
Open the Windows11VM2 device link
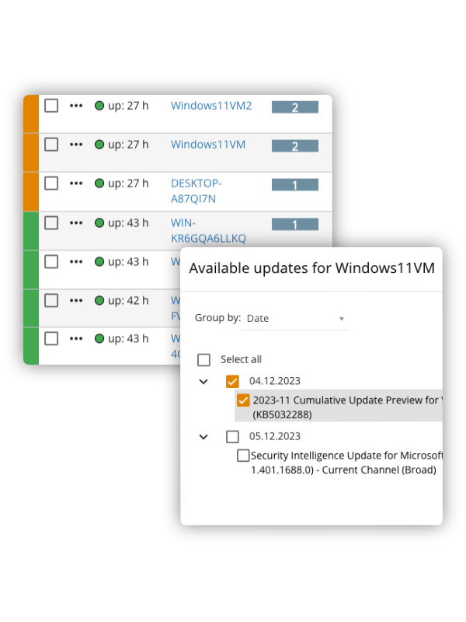211,106
